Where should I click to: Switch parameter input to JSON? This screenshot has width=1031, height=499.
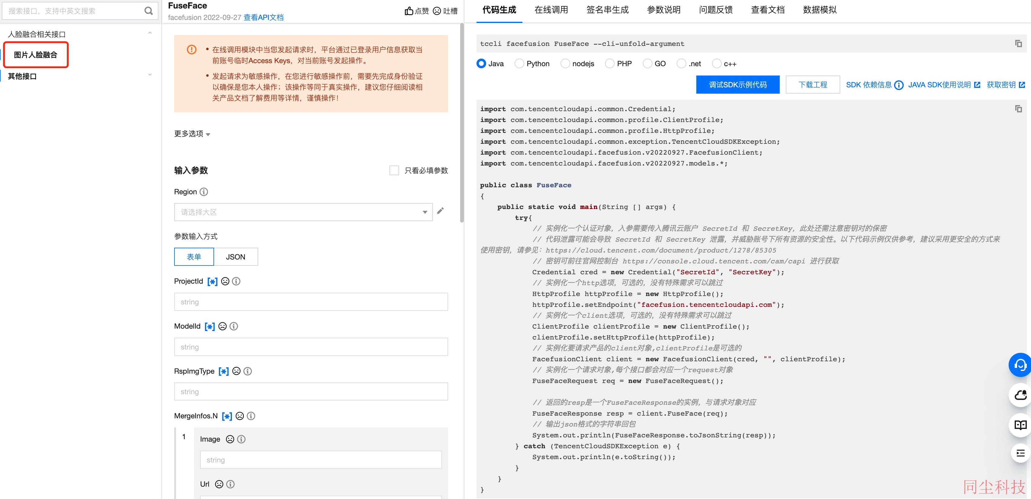point(236,257)
